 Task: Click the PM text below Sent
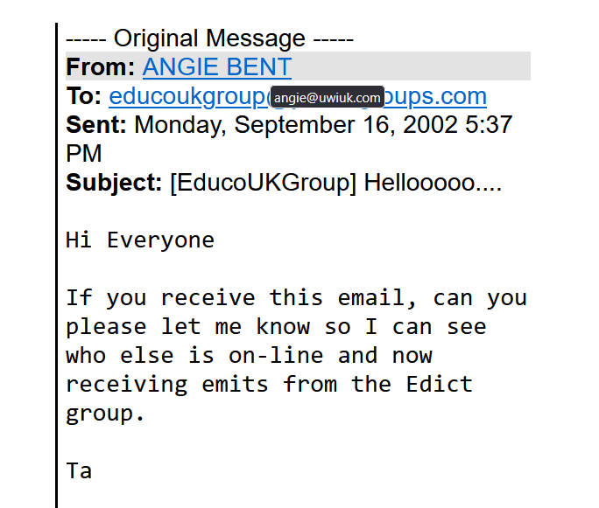[84, 154]
